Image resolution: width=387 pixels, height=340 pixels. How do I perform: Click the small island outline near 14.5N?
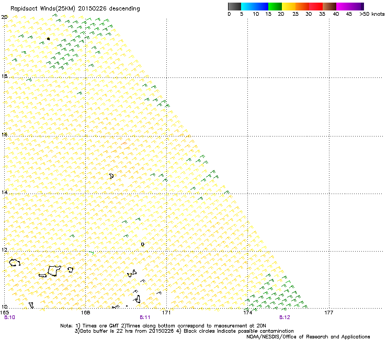(x=111, y=176)
